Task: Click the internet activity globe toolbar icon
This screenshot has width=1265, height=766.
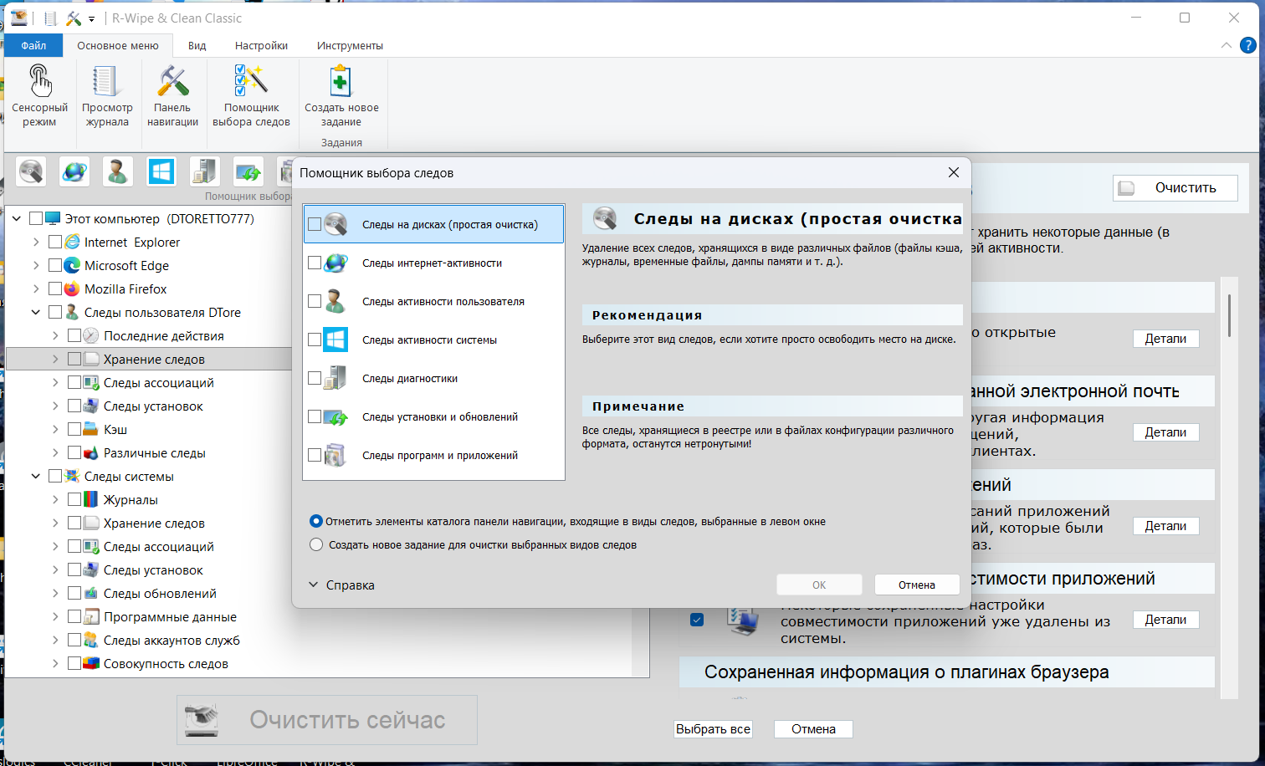Action: click(74, 171)
